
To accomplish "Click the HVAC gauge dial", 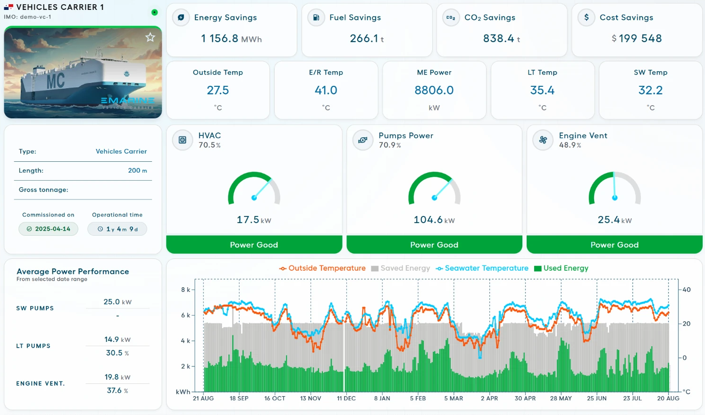I will pyautogui.click(x=254, y=188).
